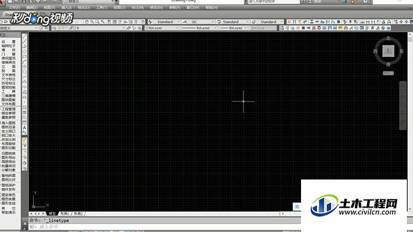Open the 编辑(E) menu
The width and height of the screenshot is (413, 232).
pyautogui.click(x=32, y=7)
